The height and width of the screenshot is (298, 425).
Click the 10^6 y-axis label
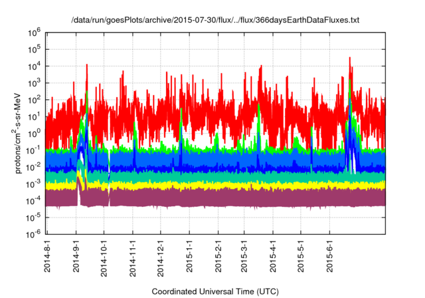click(x=34, y=33)
